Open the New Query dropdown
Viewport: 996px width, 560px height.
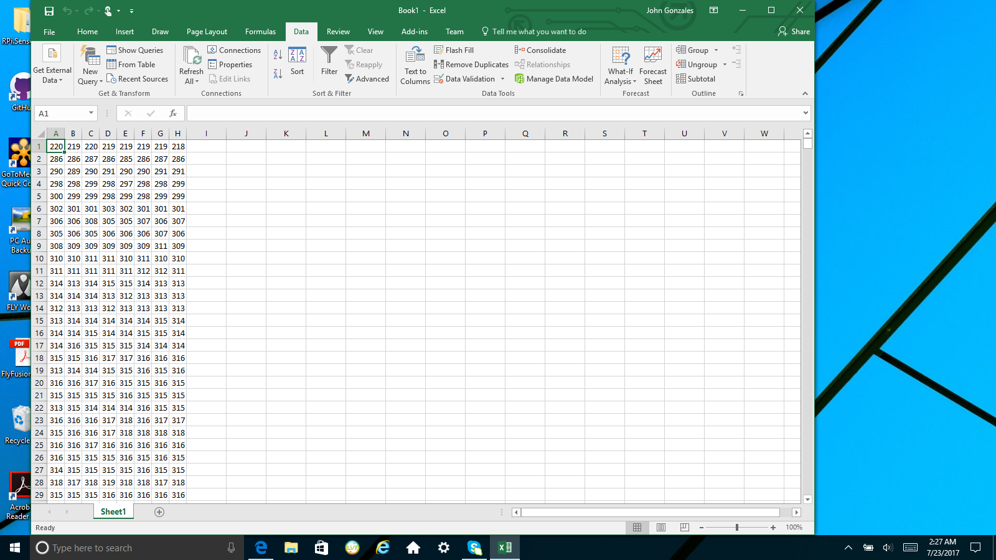[89, 67]
